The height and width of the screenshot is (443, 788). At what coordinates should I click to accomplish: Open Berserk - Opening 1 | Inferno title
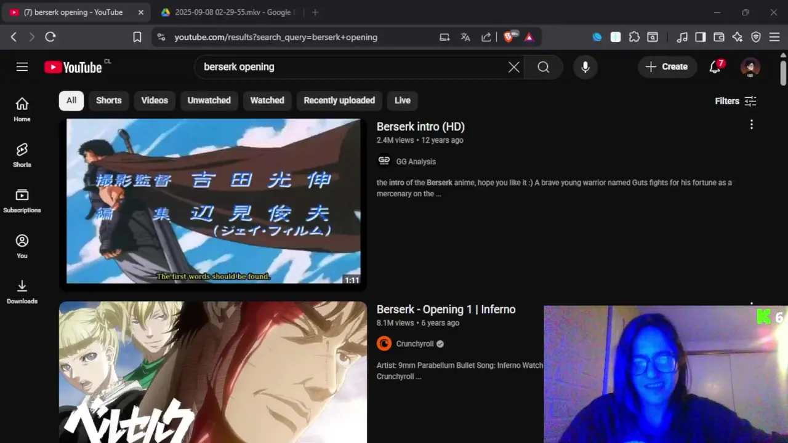point(446,309)
